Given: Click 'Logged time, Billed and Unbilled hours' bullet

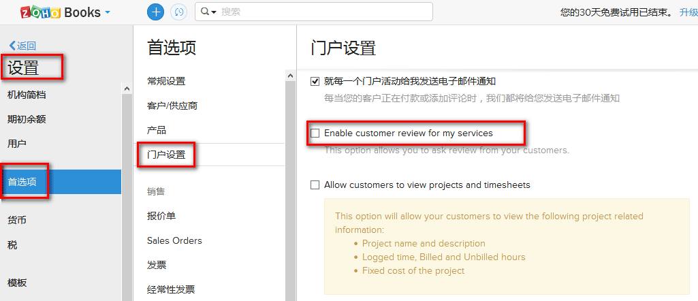Looking at the screenshot, I should coord(443,257).
